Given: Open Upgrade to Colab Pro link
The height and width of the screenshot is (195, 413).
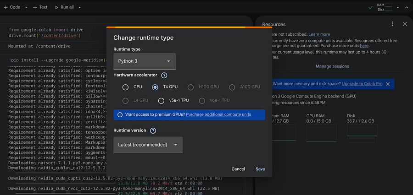Looking at the screenshot, I should pos(362,84).
